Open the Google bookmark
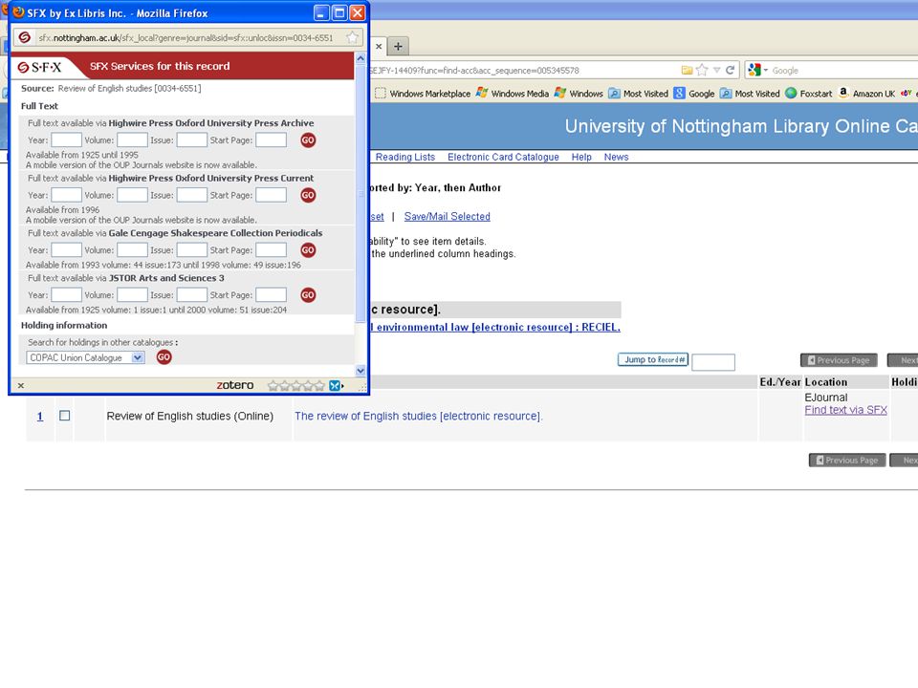The image size is (918, 688). pyautogui.click(x=694, y=94)
